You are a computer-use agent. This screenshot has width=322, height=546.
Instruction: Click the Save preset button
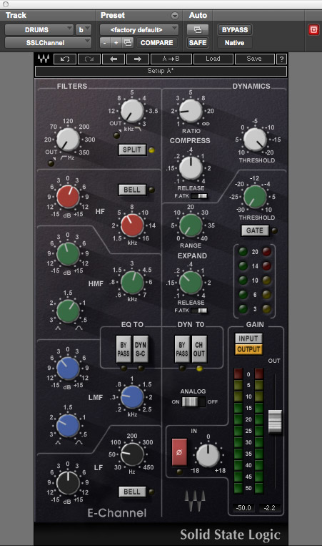(254, 59)
